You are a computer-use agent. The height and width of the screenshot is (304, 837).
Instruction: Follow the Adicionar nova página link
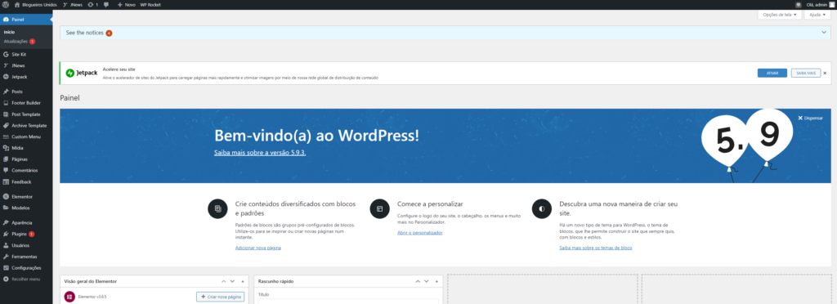click(257, 248)
